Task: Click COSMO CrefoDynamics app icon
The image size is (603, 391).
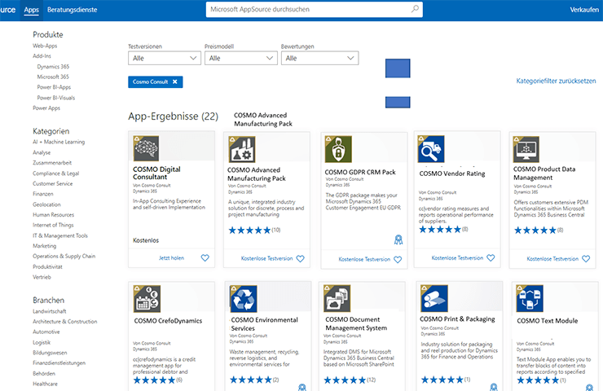Action: pyautogui.click(x=147, y=298)
